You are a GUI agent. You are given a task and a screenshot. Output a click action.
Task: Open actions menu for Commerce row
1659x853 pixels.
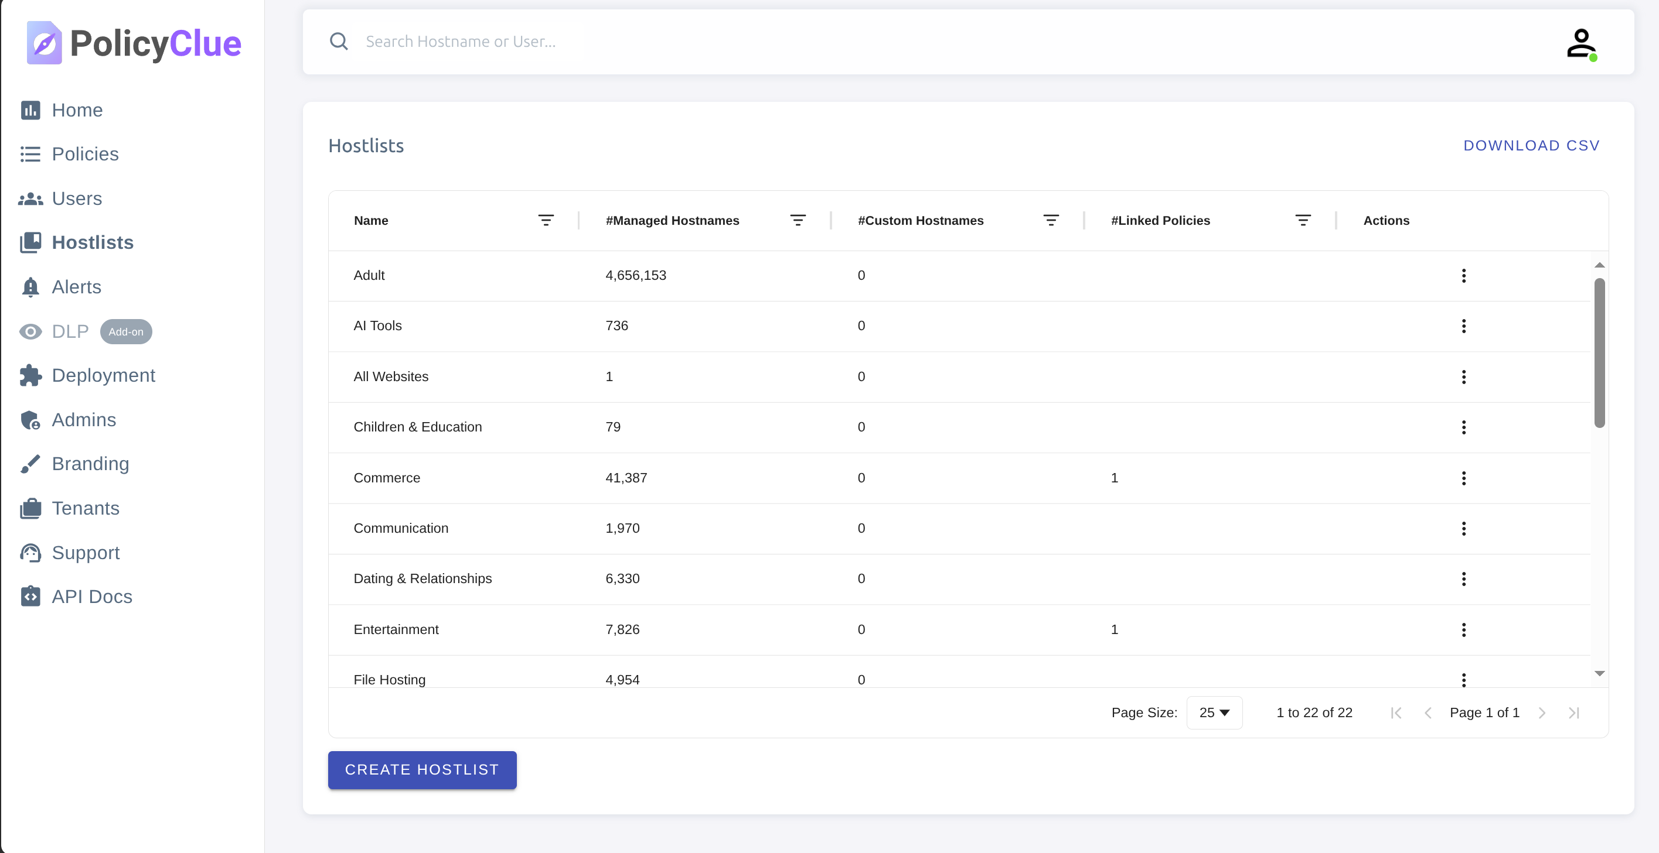(1463, 478)
